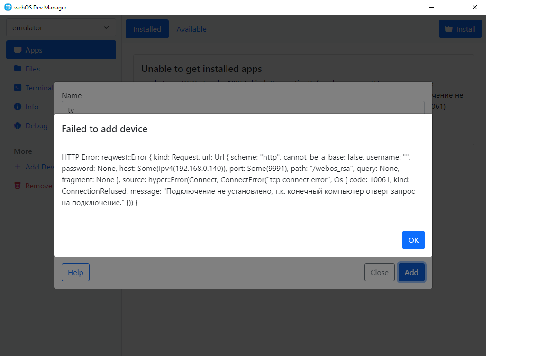Viewport: 546px width, 356px height.
Task: Minimize the webOS Dev Manager window
Action: [x=431, y=7]
